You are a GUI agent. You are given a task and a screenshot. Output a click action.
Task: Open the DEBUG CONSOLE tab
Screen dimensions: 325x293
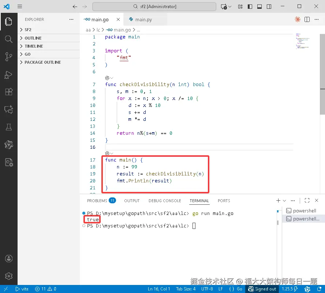pyautogui.click(x=165, y=201)
